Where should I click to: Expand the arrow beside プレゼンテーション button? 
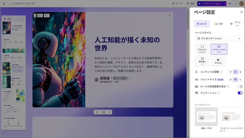click(x=224, y=3)
